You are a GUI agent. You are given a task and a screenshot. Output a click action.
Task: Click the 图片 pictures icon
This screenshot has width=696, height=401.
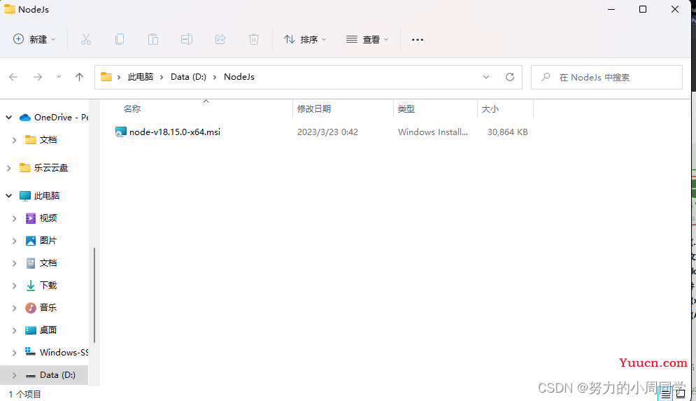pyautogui.click(x=31, y=241)
